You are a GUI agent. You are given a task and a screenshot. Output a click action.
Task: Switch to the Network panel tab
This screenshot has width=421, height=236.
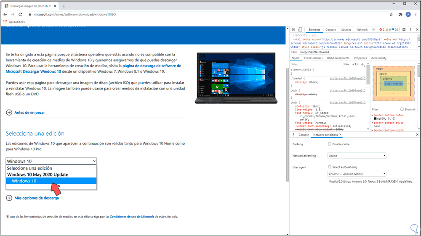click(362, 30)
